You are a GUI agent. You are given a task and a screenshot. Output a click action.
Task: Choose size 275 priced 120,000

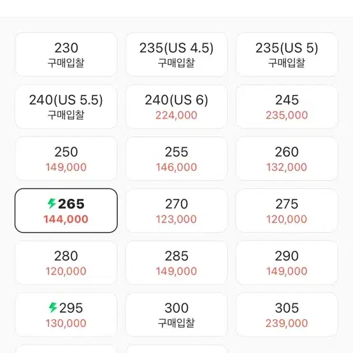[x=287, y=210]
